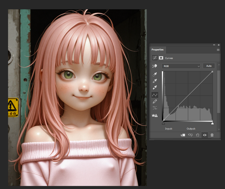Click the Input value label

(169, 129)
